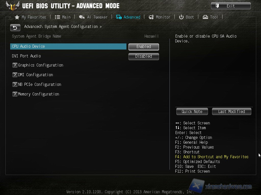This screenshot has height=195, width=261.
Task: Click the star icon for My Favorites
Action: tap(17, 17)
